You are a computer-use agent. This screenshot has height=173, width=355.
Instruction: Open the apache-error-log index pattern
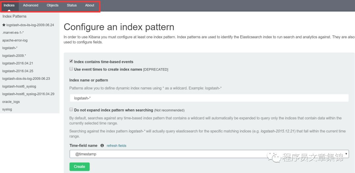15,40
